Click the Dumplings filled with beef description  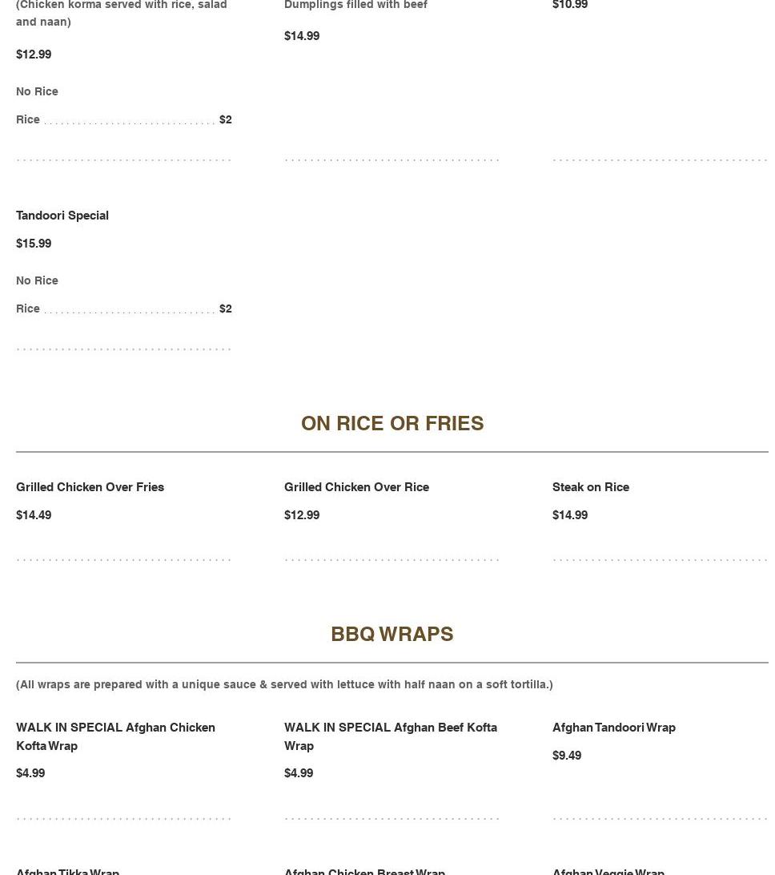click(x=355, y=6)
